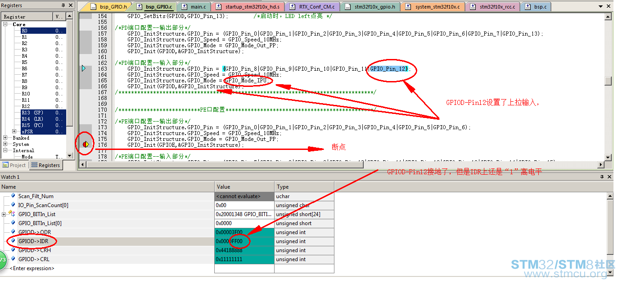This screenshot has width=618, height=285.
Task: Click the Watch Name column header
Action: click(x=107, y=187)
